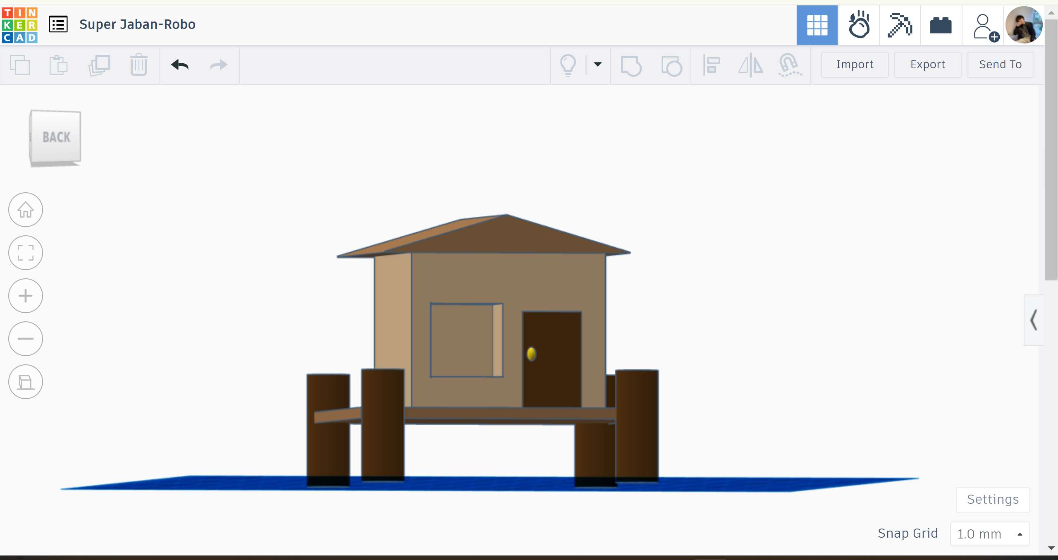This screenshot has width=1058, height=560.
Task: Click the Paste icon
Action: pos(58,65)
